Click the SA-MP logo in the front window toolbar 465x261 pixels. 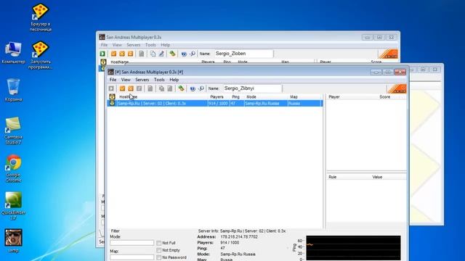pos(397,88)
